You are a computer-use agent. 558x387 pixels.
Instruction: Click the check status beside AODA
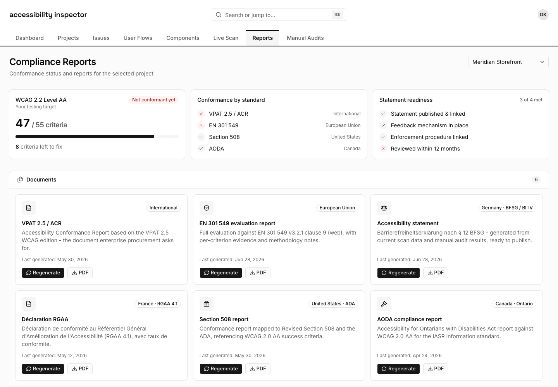(x=201, y=149)
